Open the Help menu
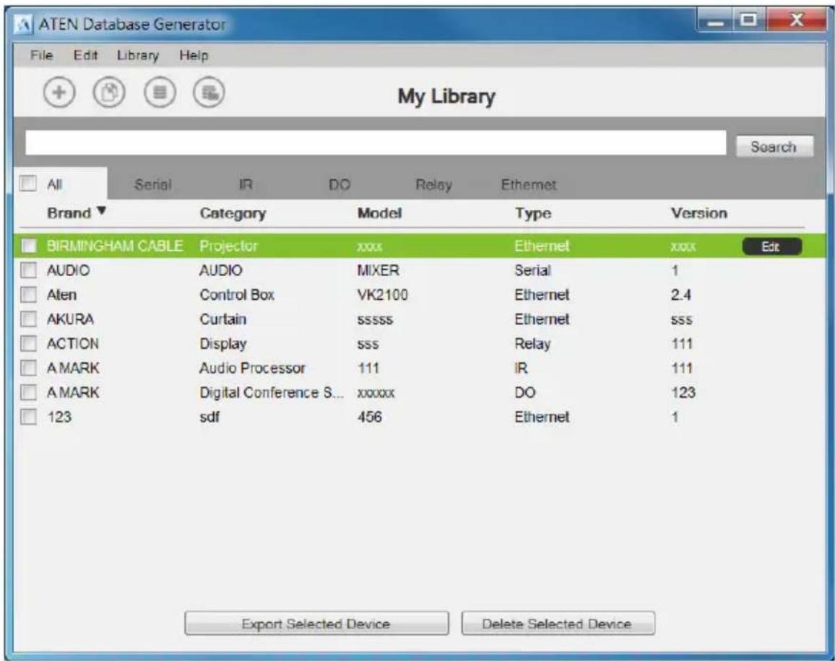The image size is (835, 661). pos(194,56)
